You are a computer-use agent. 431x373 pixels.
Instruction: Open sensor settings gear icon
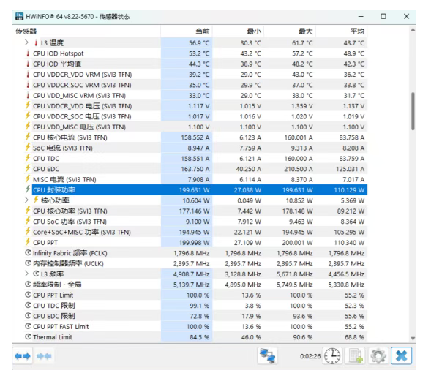(x=378, y=356)
